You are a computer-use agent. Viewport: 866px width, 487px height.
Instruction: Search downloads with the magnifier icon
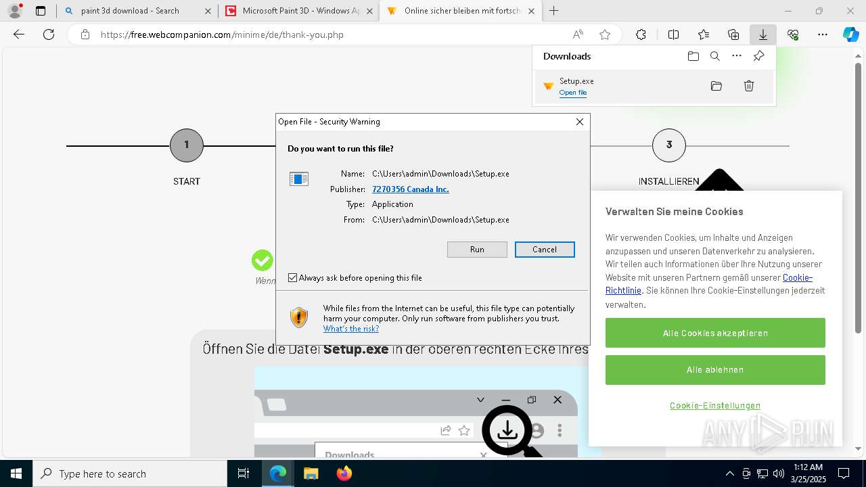point(715,56)
